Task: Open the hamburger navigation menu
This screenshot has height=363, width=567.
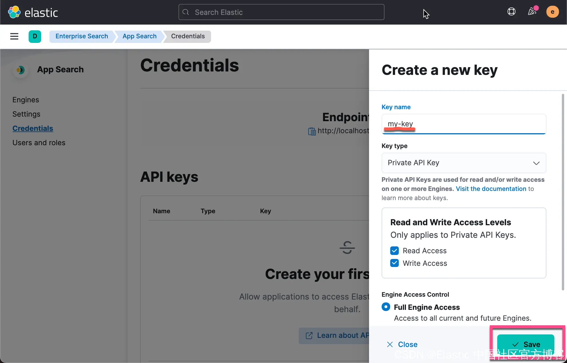Action: [14, 36]
